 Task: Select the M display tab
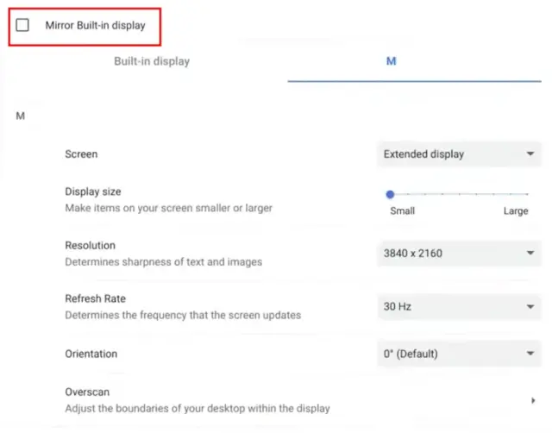point(391,61)
